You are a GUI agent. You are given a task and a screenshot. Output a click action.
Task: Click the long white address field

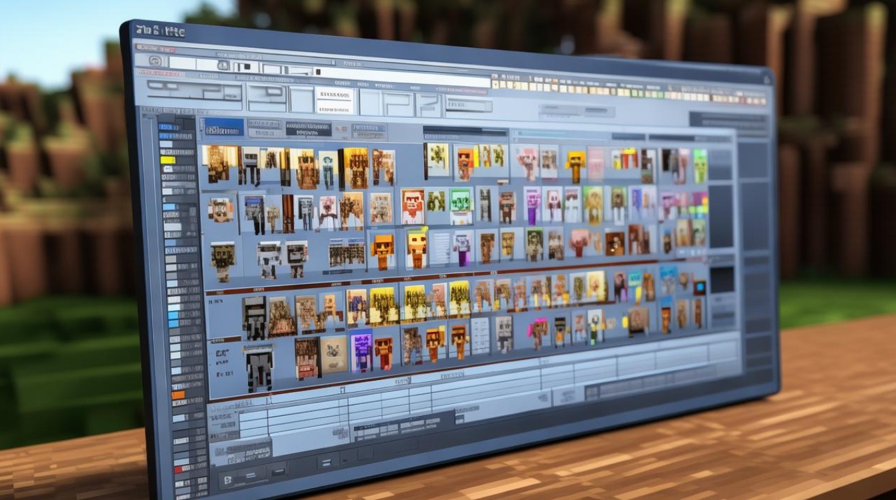coord(404,77)
